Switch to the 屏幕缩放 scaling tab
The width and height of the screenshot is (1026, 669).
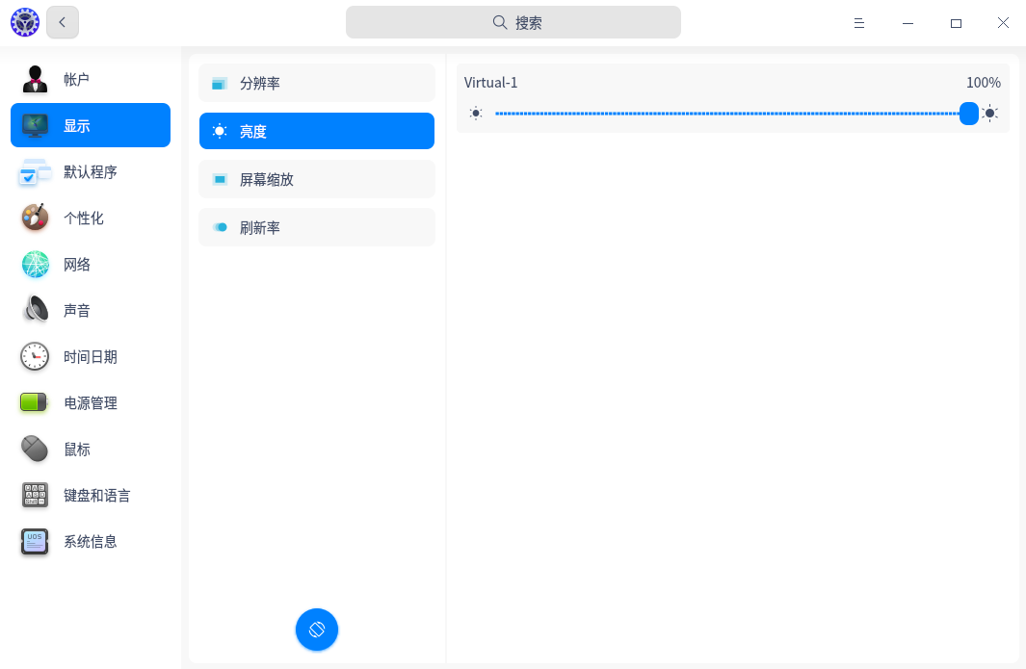[x=316, y=179]
